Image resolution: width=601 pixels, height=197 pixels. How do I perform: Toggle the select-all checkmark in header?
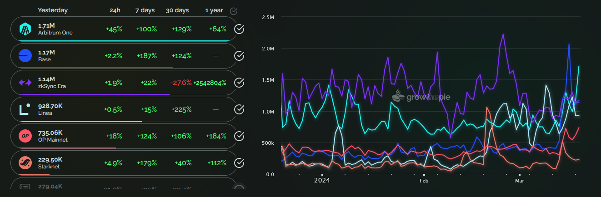coord(234,10)
